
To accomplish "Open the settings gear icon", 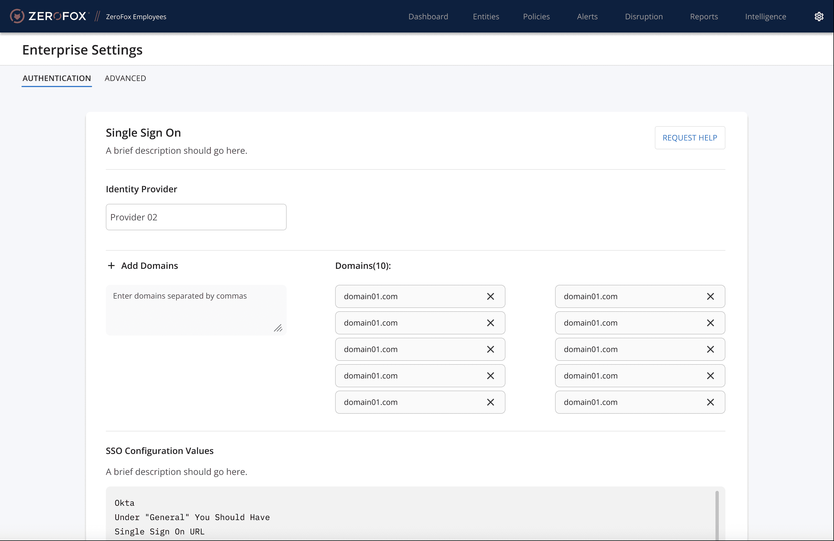I will click(x=819, y=17).
